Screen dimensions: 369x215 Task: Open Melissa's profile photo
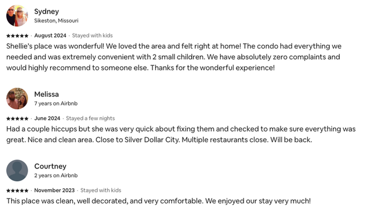pos(17,99)
